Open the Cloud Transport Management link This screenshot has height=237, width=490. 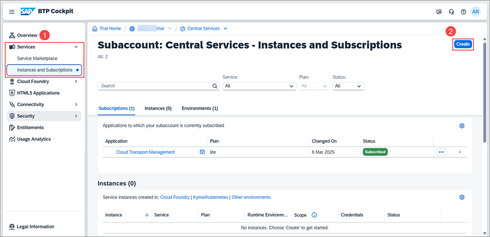(x=145, y=152)
